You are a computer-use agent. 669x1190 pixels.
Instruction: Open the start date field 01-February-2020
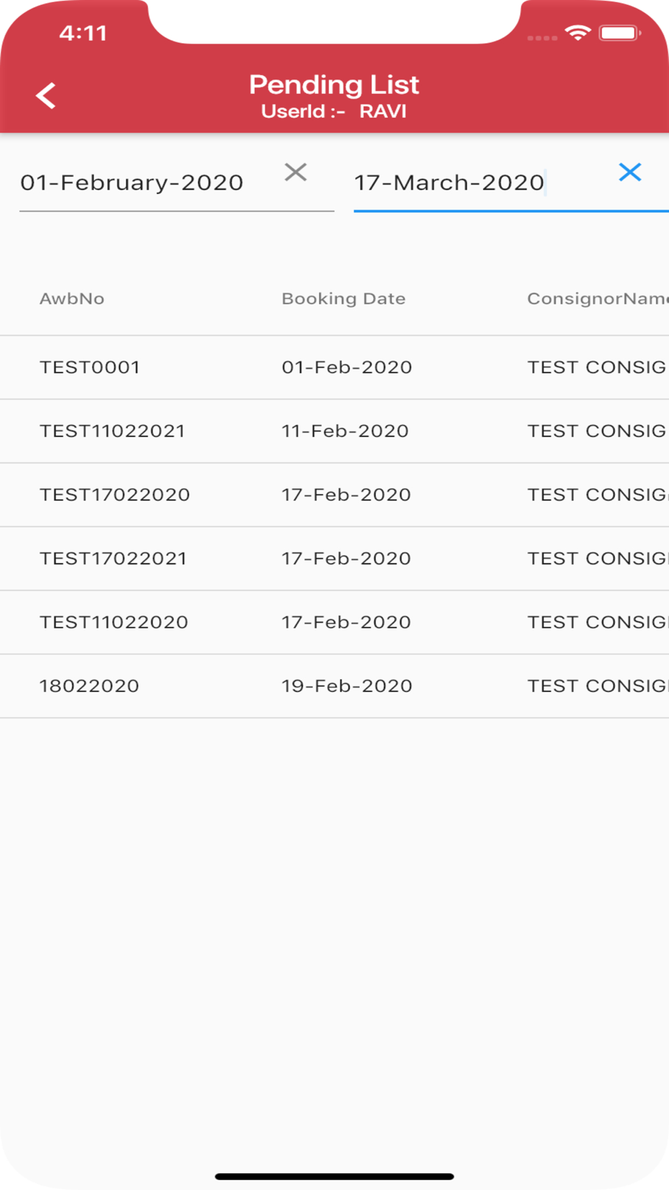coord(132,183)
